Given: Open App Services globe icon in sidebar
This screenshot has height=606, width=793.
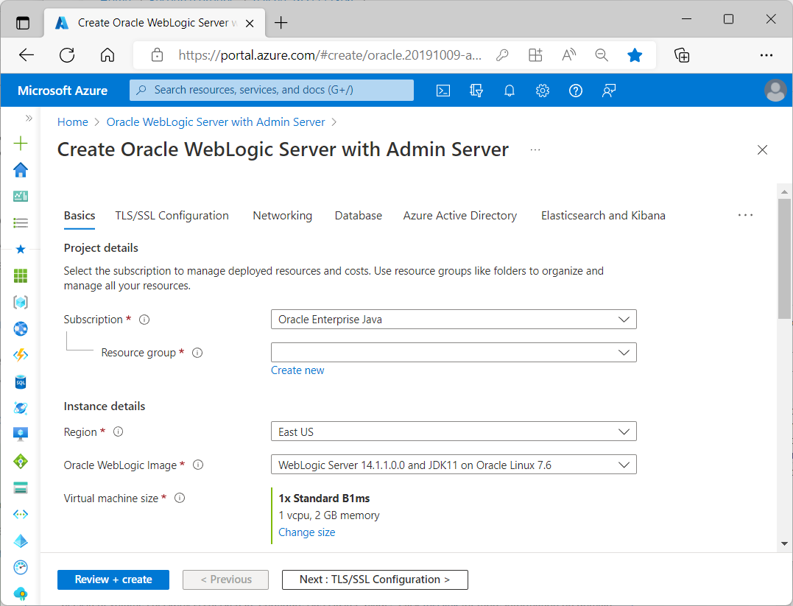Looking at the screenshot, I should click(20, 329).
